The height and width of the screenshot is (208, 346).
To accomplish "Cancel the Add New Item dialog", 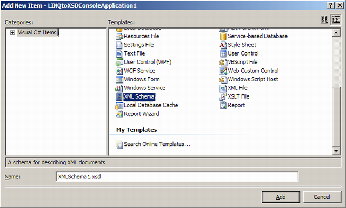I will pos(322,197).
